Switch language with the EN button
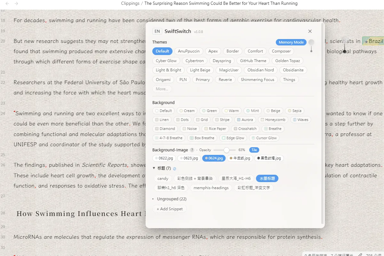Image resolution: width=384 pixels, height=256 pixels. [x=157, y=31]
